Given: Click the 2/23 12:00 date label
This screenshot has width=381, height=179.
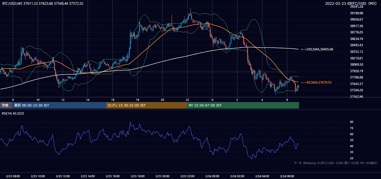Looking at the screenshot, I should click(x=63, y=176).
